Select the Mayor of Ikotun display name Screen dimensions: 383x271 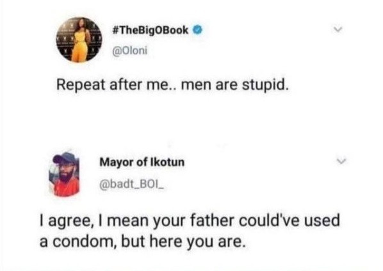[x=142, y=162]
